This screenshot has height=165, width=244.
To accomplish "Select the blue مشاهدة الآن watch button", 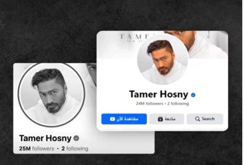I will coord(124,119).
